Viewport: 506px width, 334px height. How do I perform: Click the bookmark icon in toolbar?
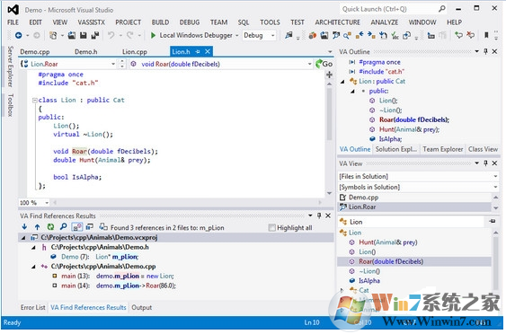[x=486, y=35]
